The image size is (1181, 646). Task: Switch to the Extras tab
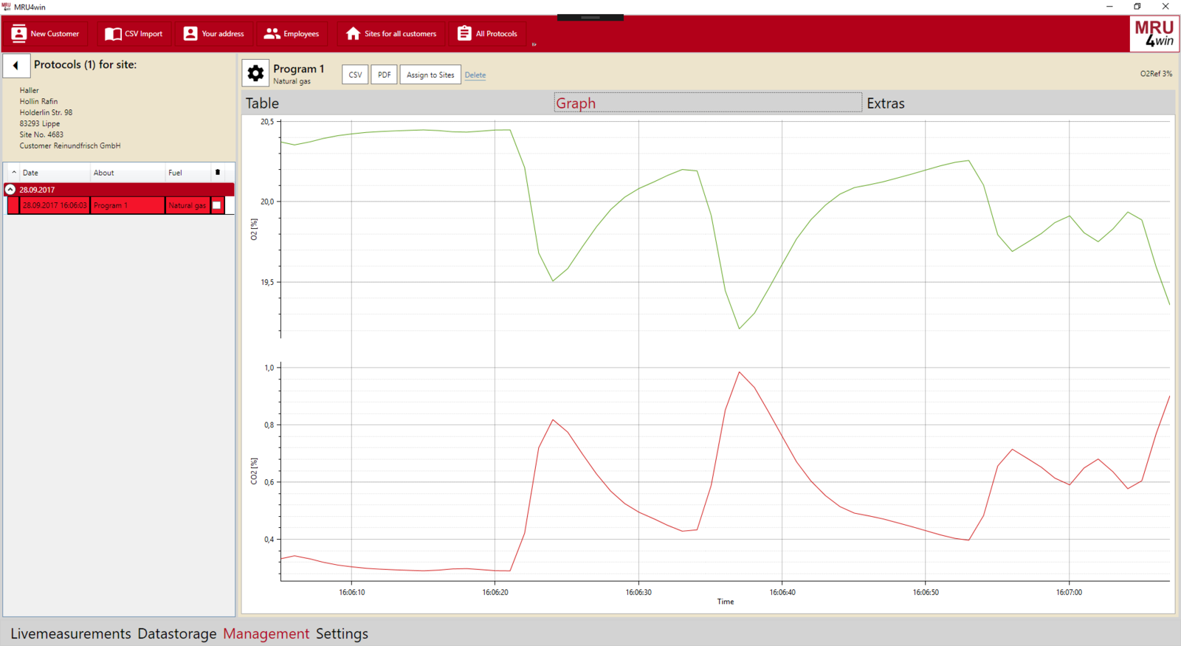click(x=885, y=103)
